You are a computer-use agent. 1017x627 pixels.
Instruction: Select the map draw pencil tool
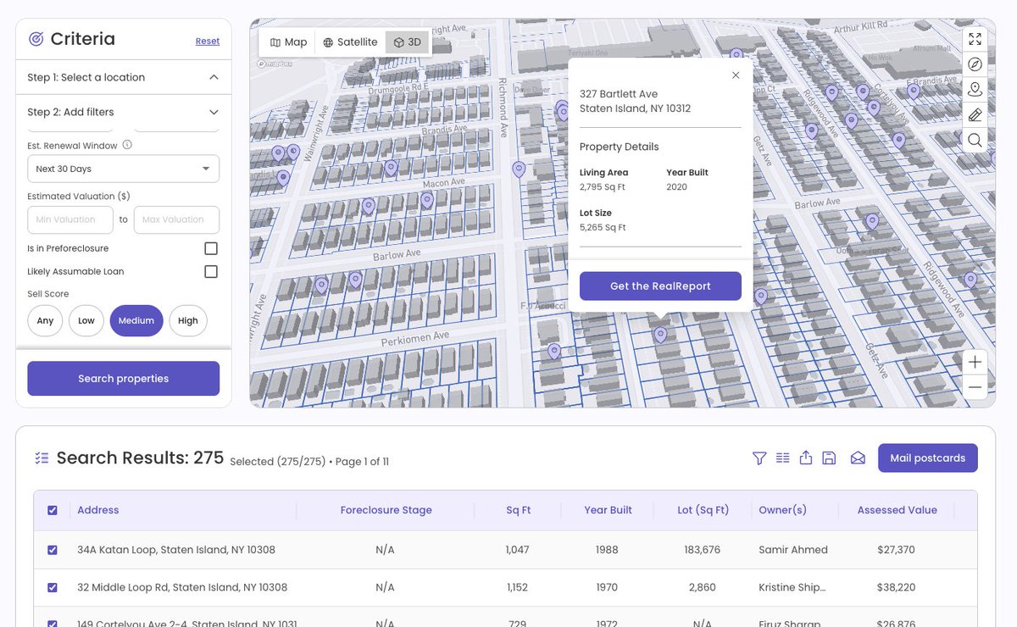pos(975,114)
